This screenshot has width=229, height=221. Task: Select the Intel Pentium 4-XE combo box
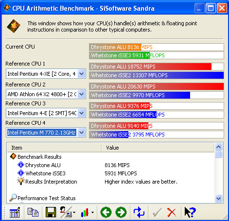(x=46, y=74)
